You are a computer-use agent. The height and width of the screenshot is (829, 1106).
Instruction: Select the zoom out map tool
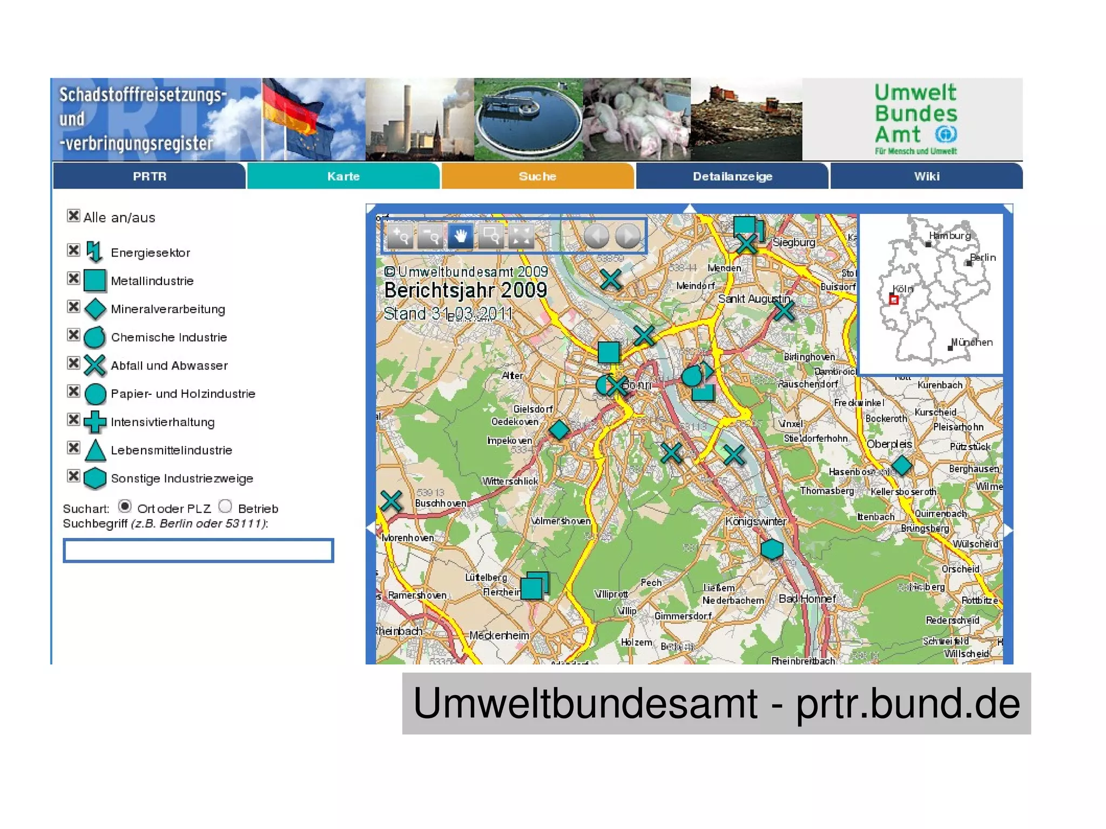tap(430, 236)
